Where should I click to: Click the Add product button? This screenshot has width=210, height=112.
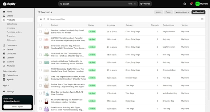tap(198, 12)
